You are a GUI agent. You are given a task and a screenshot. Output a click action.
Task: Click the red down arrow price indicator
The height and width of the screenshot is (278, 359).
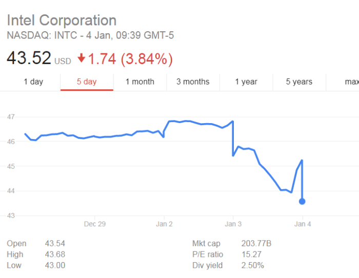point(82,59)
